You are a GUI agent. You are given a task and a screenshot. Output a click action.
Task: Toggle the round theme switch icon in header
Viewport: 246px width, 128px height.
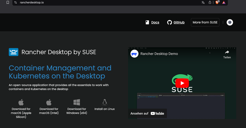pyautogui.click(x=230, y=22)
